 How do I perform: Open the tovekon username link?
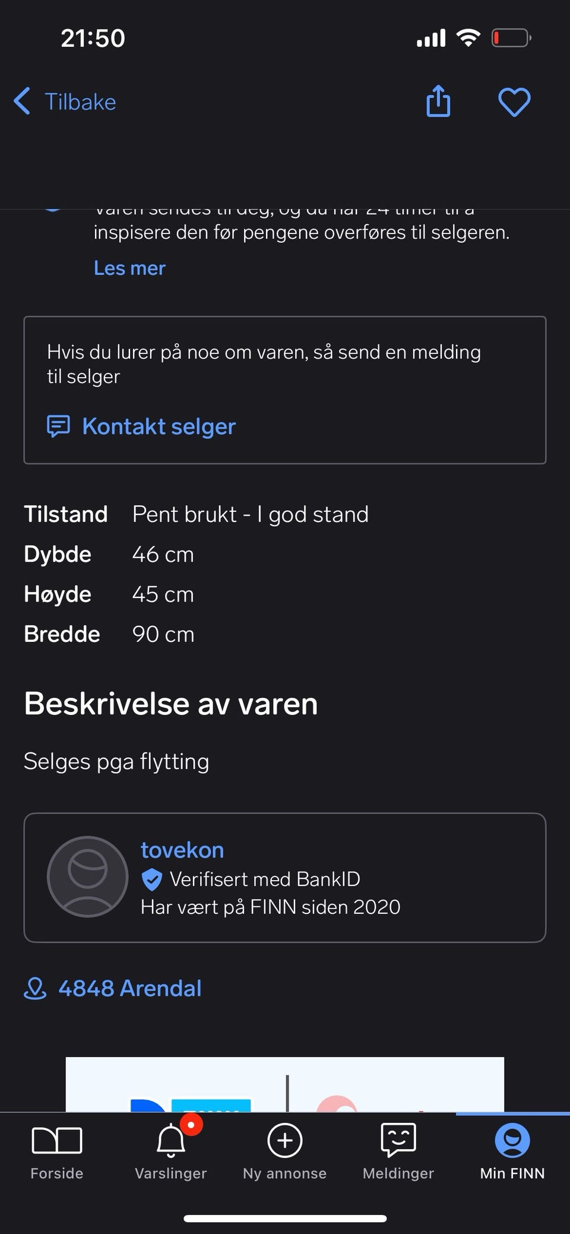pyautogui.click(x=182, y=850)
